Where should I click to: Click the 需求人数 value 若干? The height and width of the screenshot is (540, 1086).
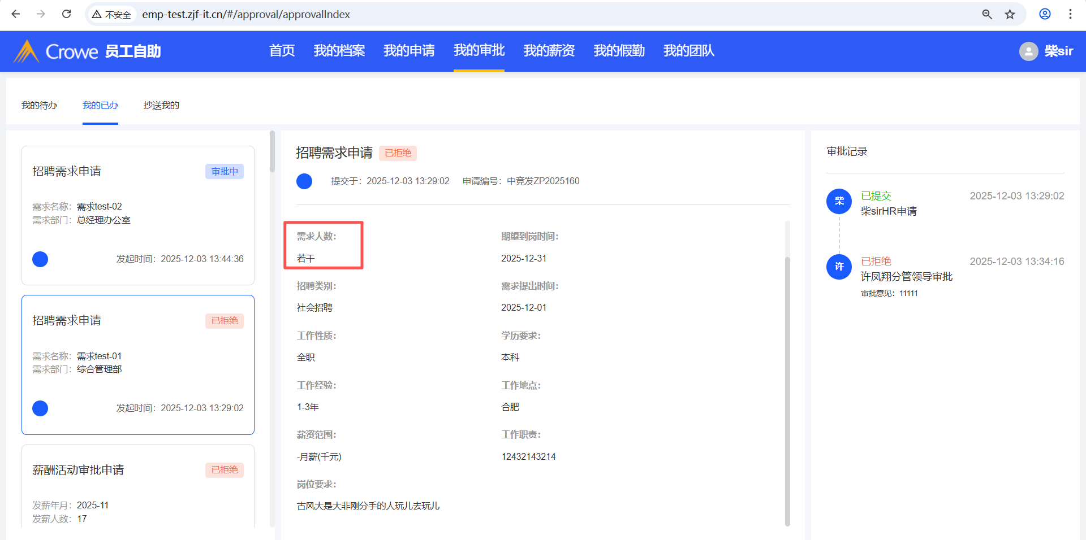(x=306, y=258)
